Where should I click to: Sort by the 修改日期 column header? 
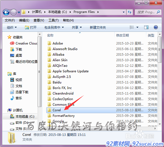122,35
